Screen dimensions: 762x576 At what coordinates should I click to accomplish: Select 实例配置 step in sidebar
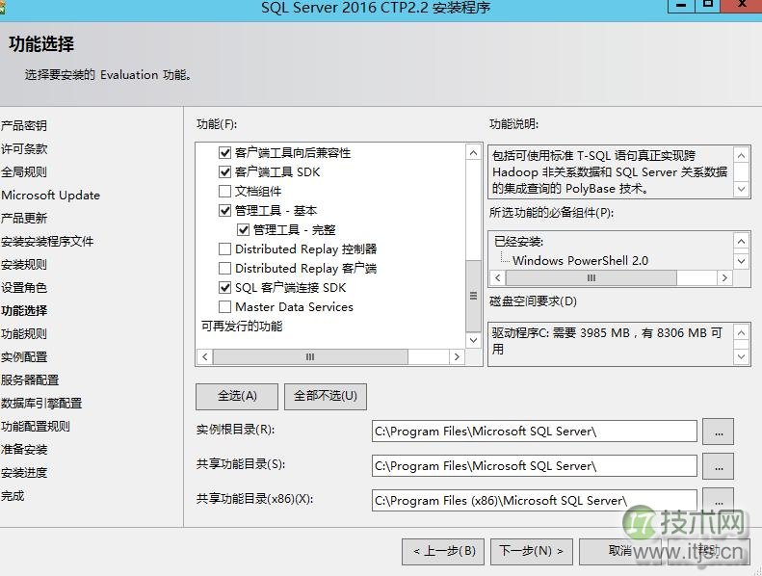tap(24, 357)
